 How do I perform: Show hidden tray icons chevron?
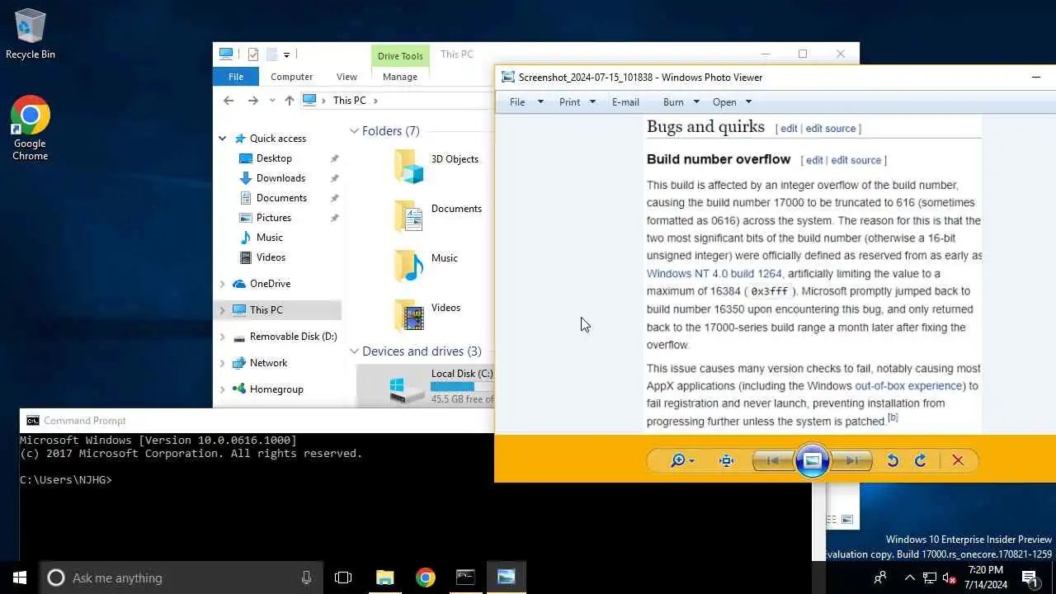[910, 577]
